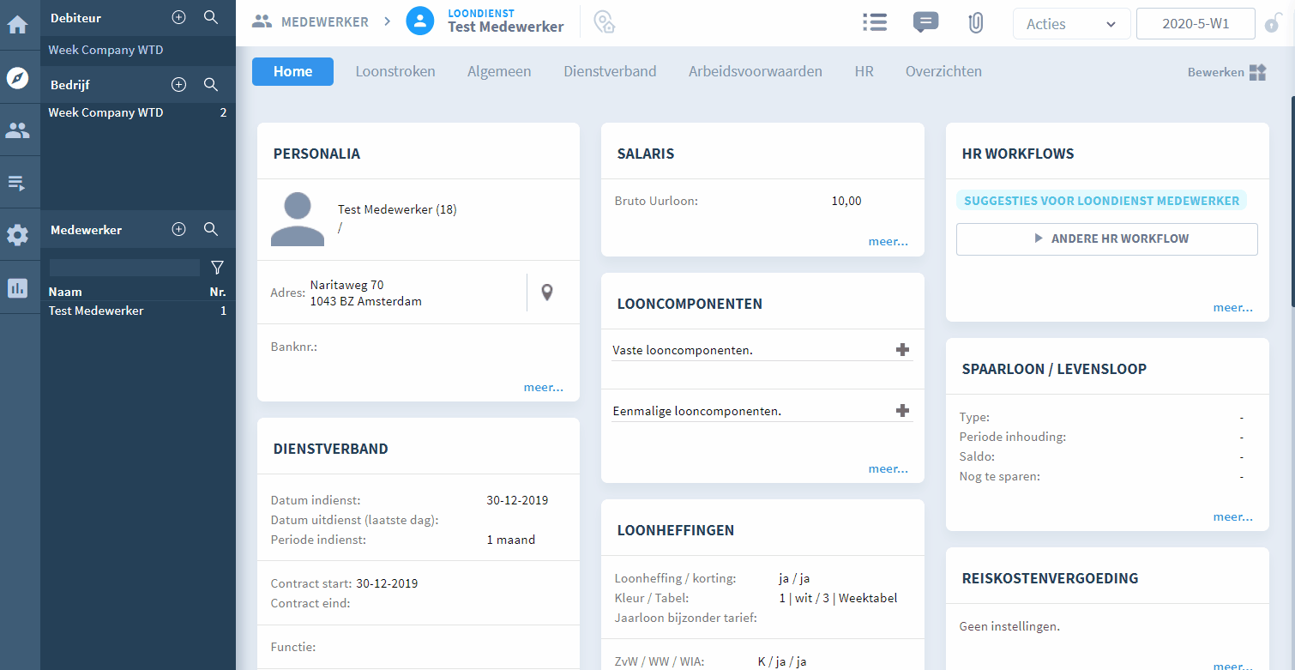This screenshot has width=1295, height=670.
Task: Add an Eenmalige looncomponenten entry with plus
Action: [x=902, y=411]
